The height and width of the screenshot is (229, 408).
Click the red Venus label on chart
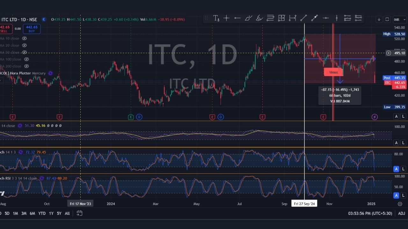click(333, 72)
